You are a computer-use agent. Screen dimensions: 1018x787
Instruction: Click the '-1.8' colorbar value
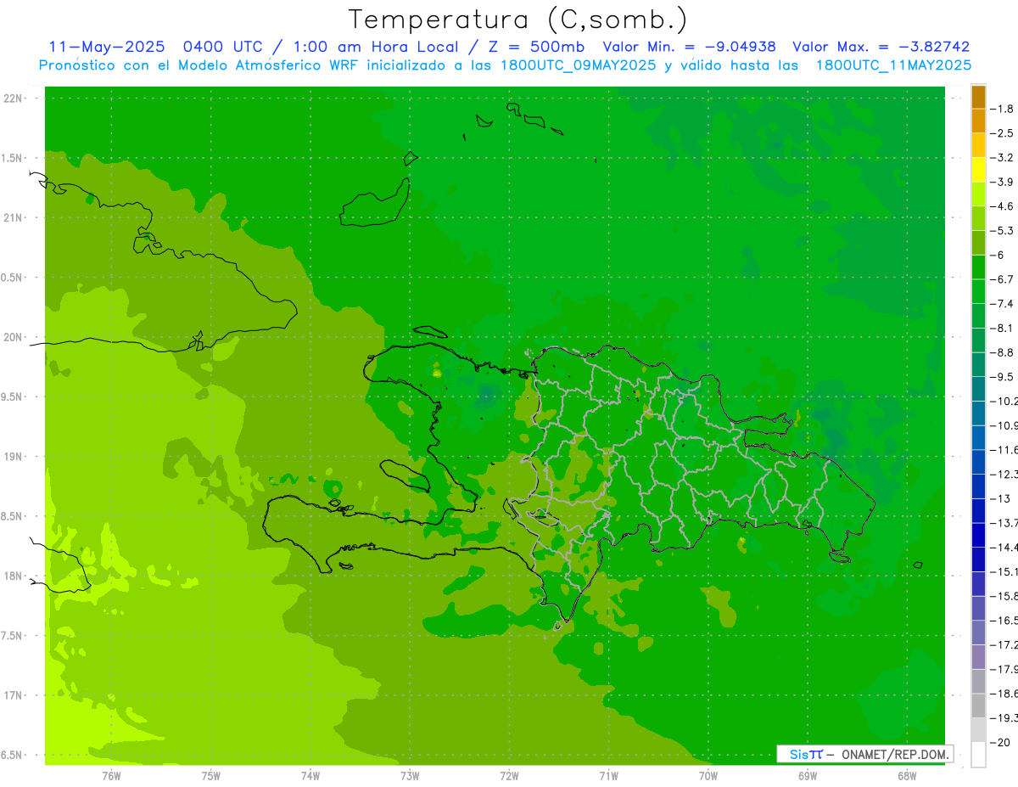coord(1003,109)
